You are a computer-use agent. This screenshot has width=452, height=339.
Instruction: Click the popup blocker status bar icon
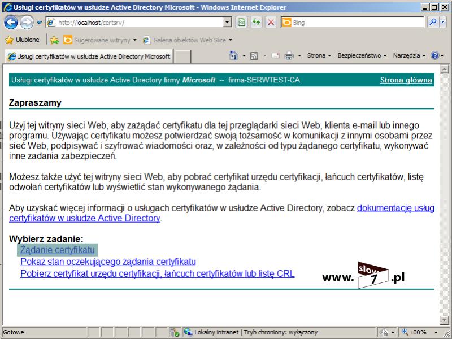tap(175, 332)
